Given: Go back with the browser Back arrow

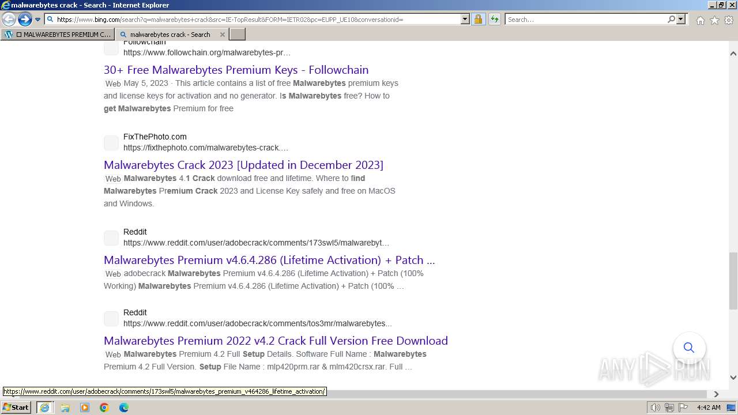Looking at the screenshot, I should (9, 20).
